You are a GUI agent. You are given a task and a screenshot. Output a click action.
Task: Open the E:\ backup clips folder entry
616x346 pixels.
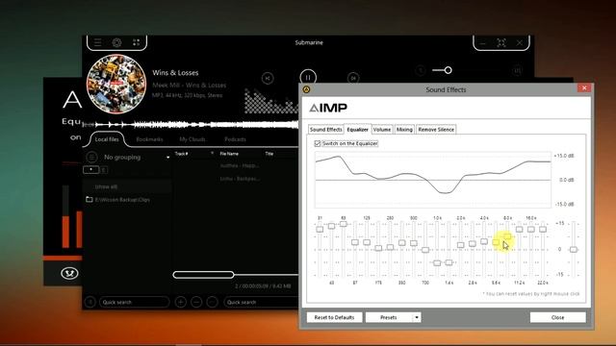122,199
